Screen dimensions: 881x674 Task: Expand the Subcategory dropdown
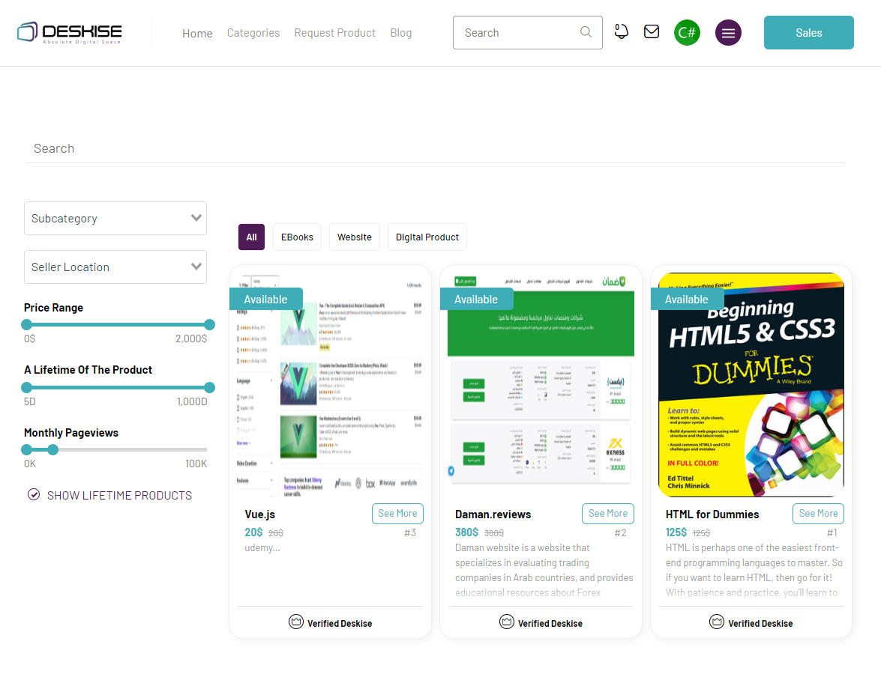coord(115,218)
